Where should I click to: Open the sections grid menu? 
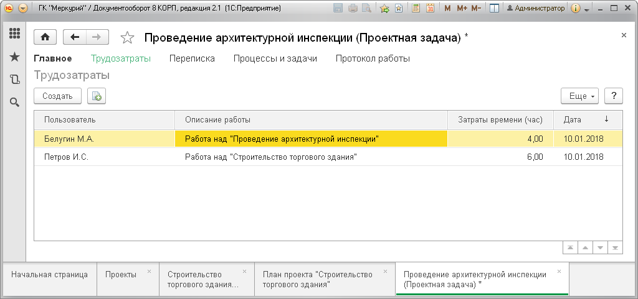[x=15, y=34]
